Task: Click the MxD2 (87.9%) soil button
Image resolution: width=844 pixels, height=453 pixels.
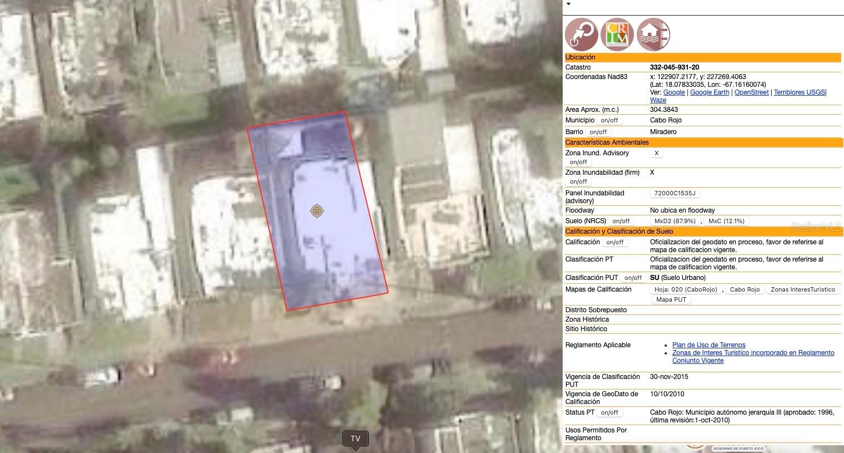Action: [675, 221]
